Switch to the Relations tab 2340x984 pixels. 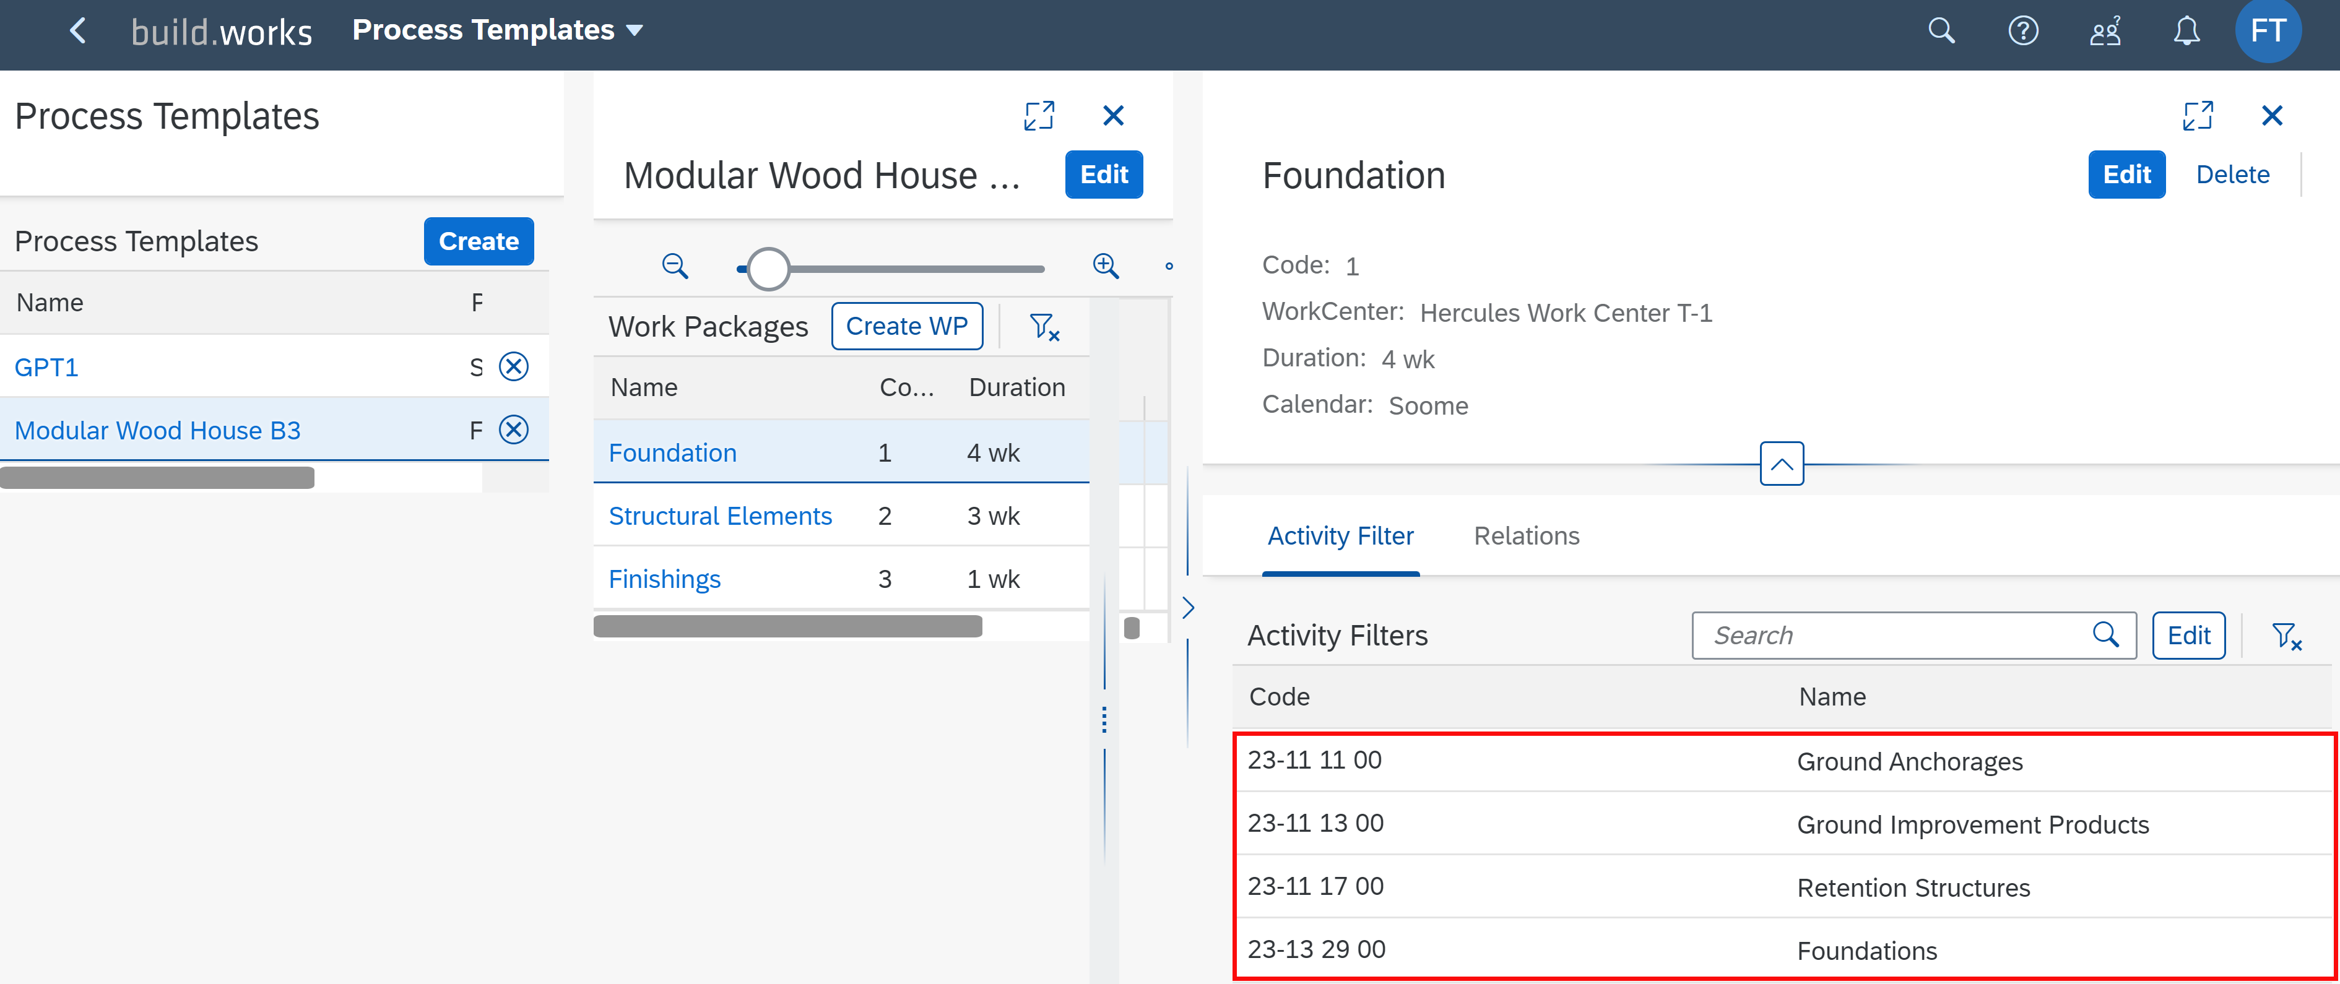point(1526,535)
